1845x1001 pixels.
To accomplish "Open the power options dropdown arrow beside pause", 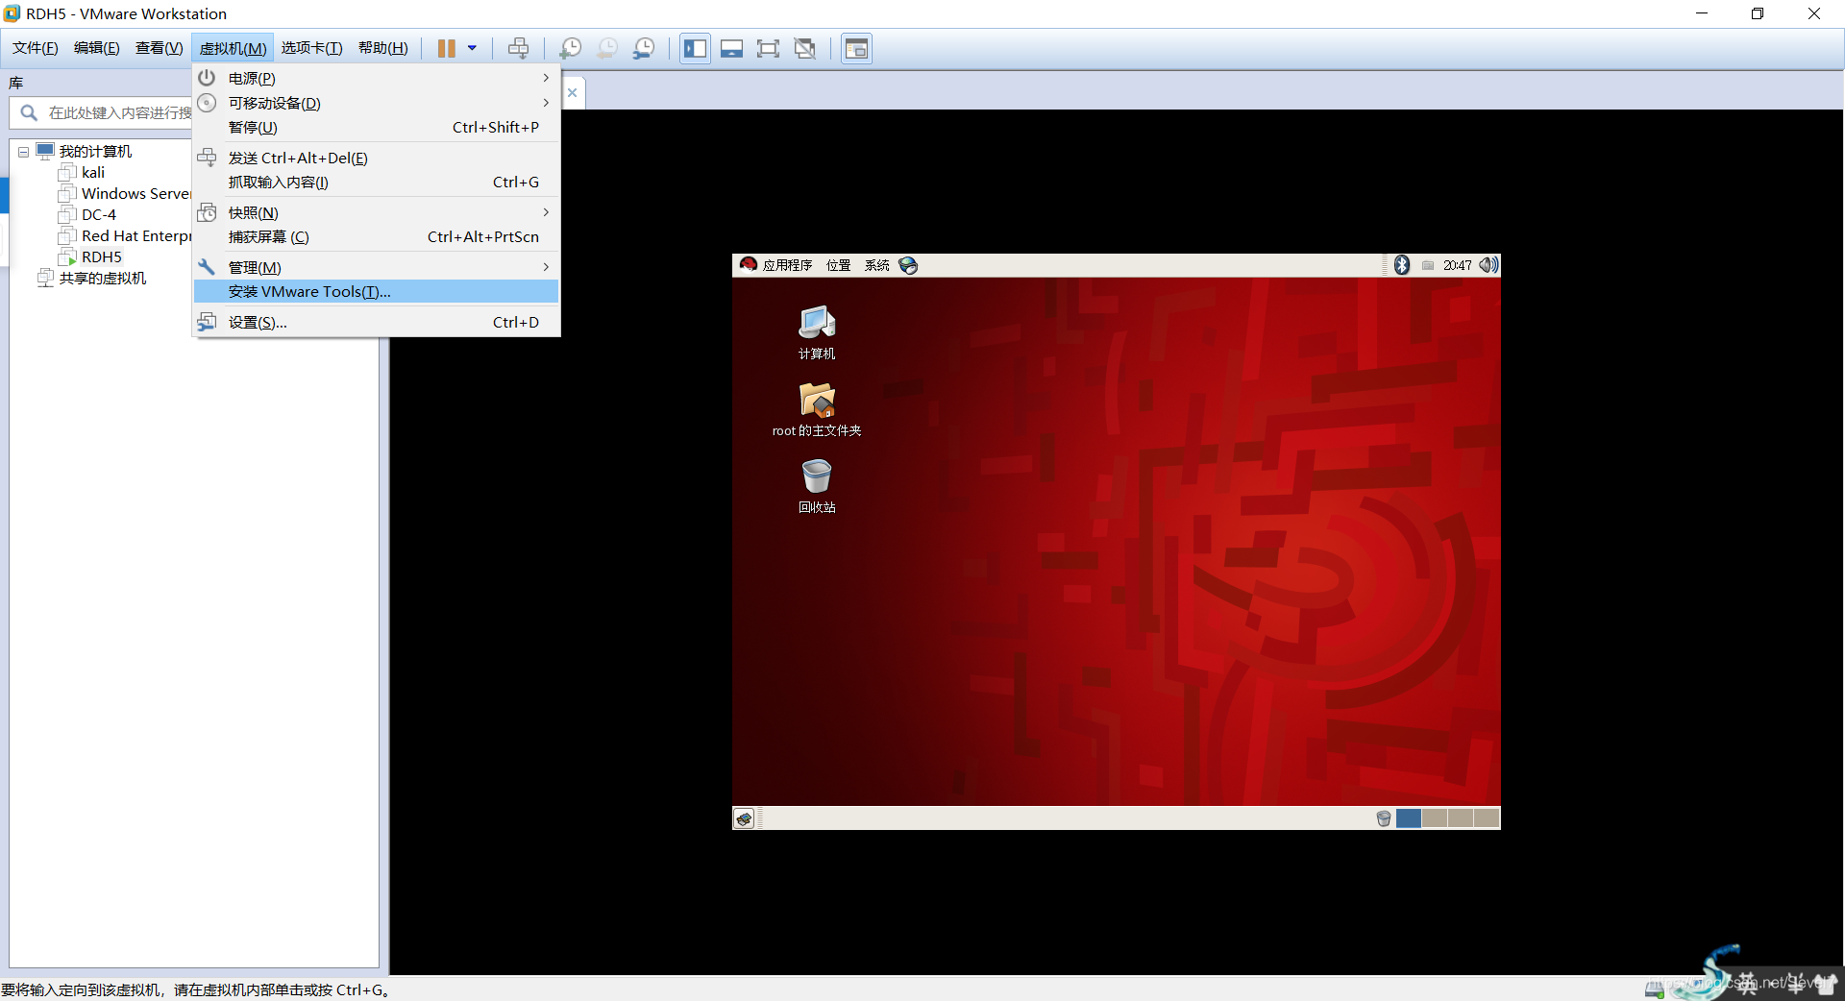I will coord(472,48).
